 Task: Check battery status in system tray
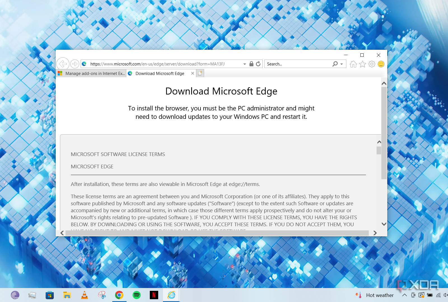tap(430, 295)
